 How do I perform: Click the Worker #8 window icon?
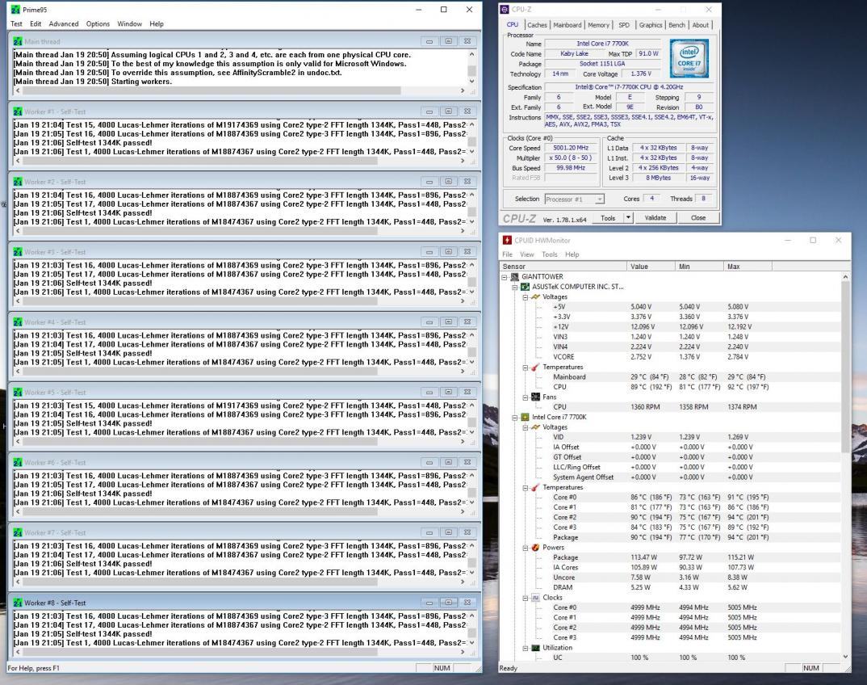click(18, 603)
